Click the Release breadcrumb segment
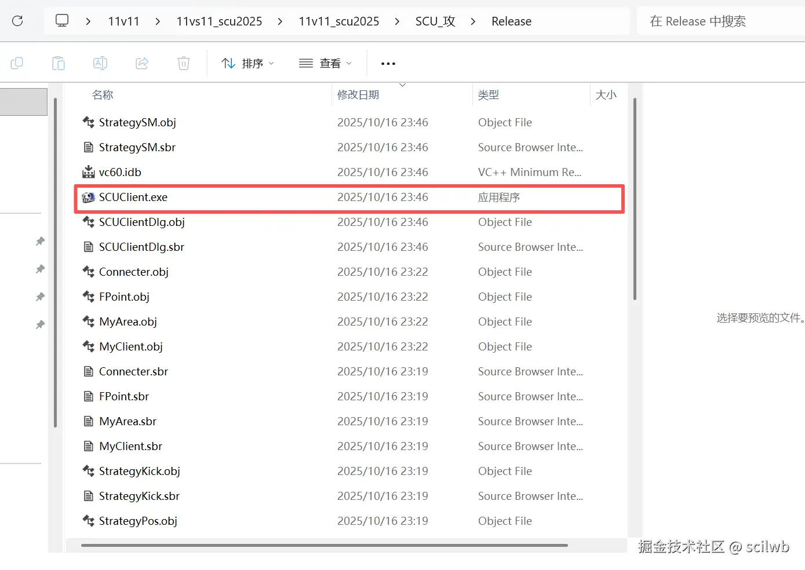Screen dimensions: 805x570 pyautogui.click(x=511, y=21)
